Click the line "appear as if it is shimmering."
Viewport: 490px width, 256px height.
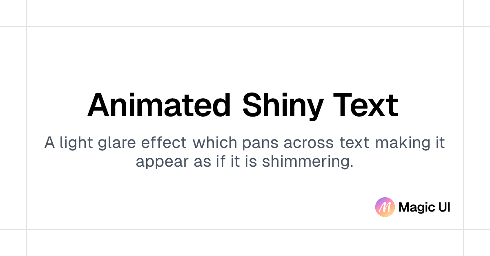coord(245,162)
